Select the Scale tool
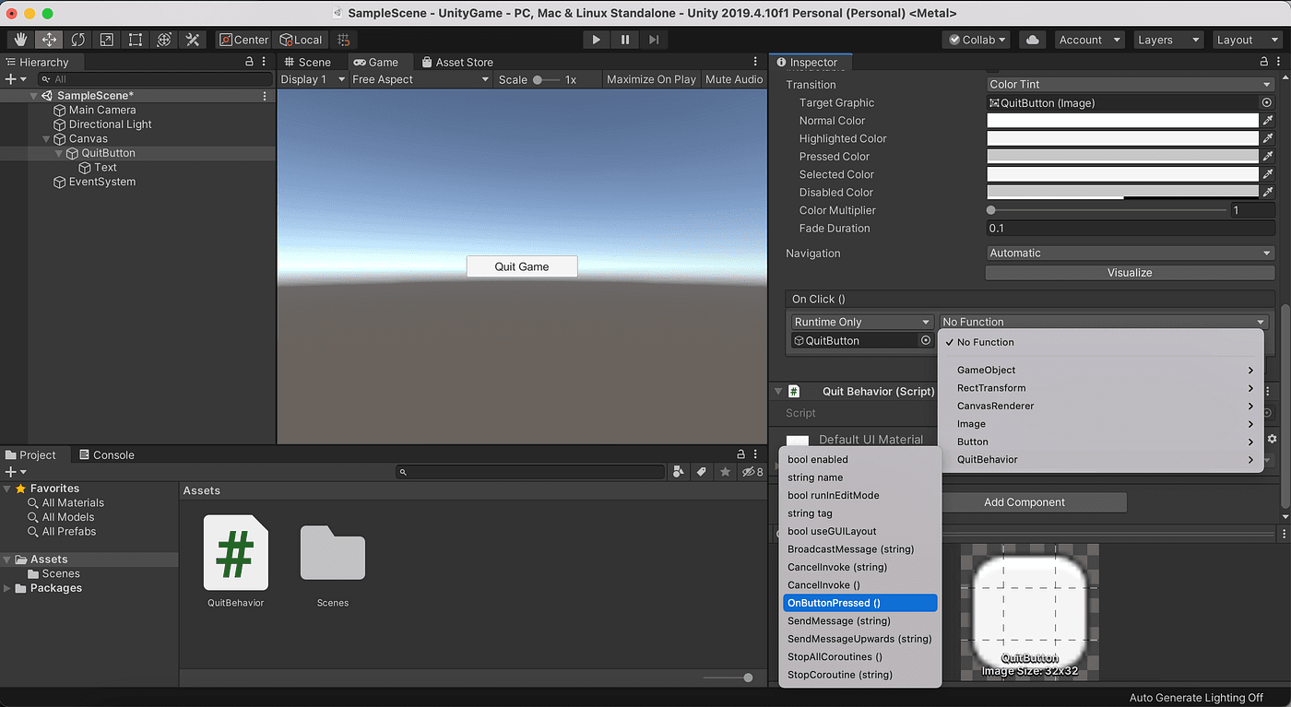The height and width of the screenshot is (707, 1291). pos(107,40)
